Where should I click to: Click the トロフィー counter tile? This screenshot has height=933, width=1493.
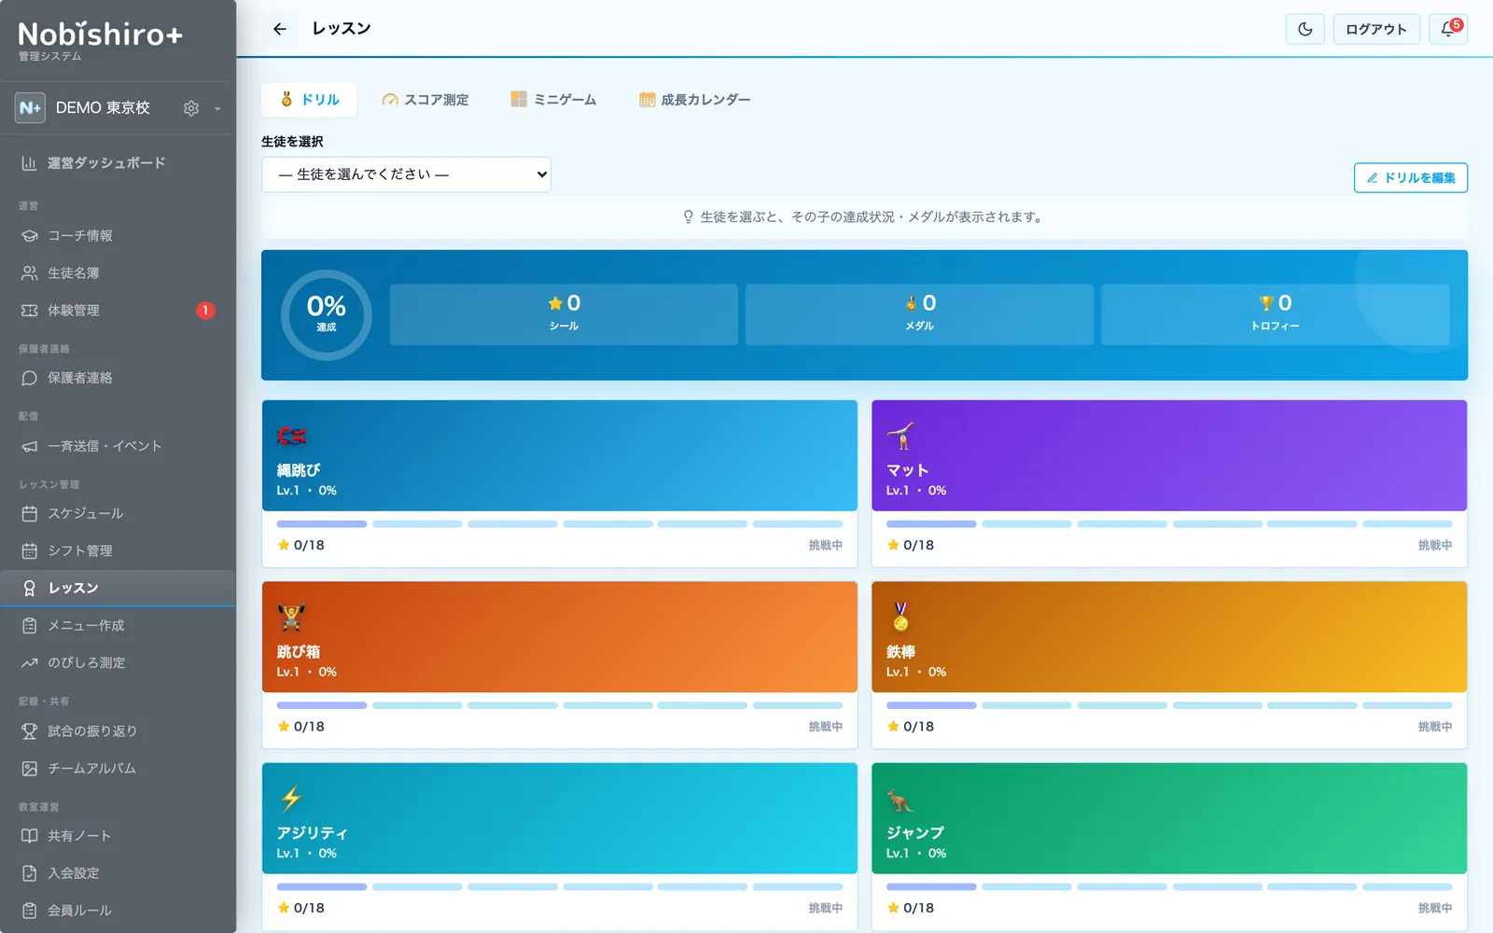(1275, 314)
